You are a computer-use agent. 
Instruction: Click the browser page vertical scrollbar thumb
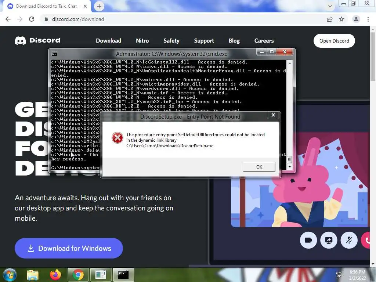(x=373, y=57)
